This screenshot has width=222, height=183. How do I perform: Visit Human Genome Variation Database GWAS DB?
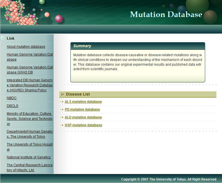click(29, 70)
